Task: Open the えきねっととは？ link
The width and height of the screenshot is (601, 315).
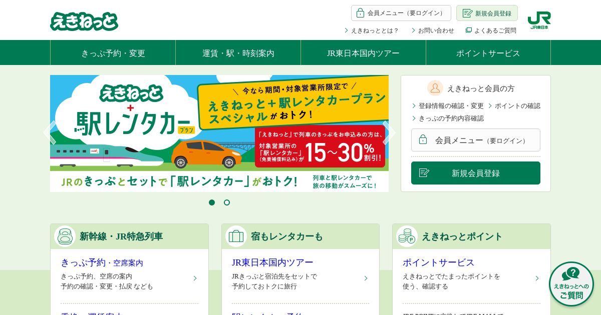Action: point(375,30)
